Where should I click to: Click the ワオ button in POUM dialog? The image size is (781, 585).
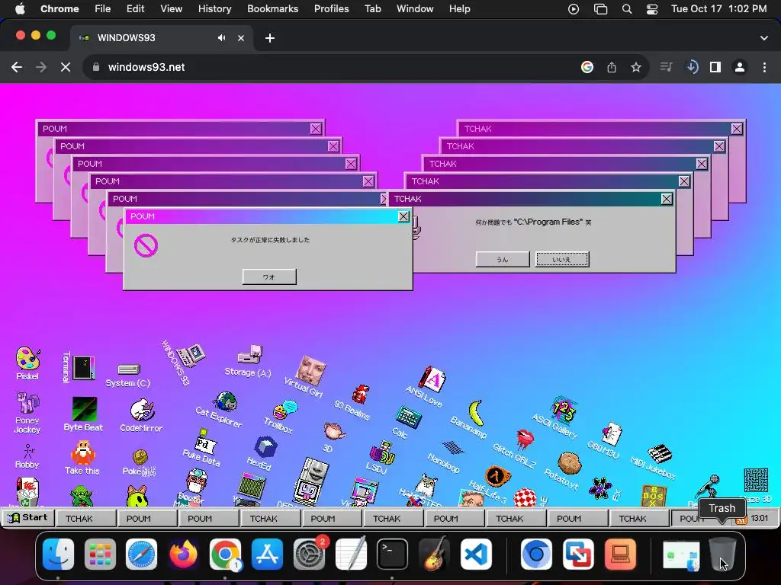point(269,277)
